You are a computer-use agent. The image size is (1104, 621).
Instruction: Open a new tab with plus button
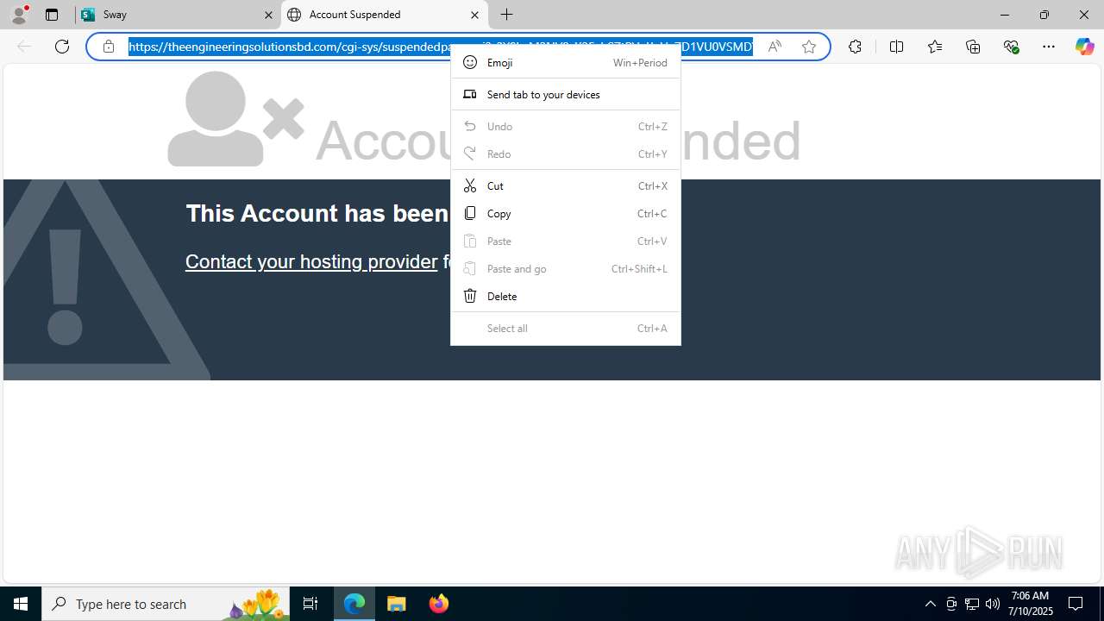coord(507,15)
